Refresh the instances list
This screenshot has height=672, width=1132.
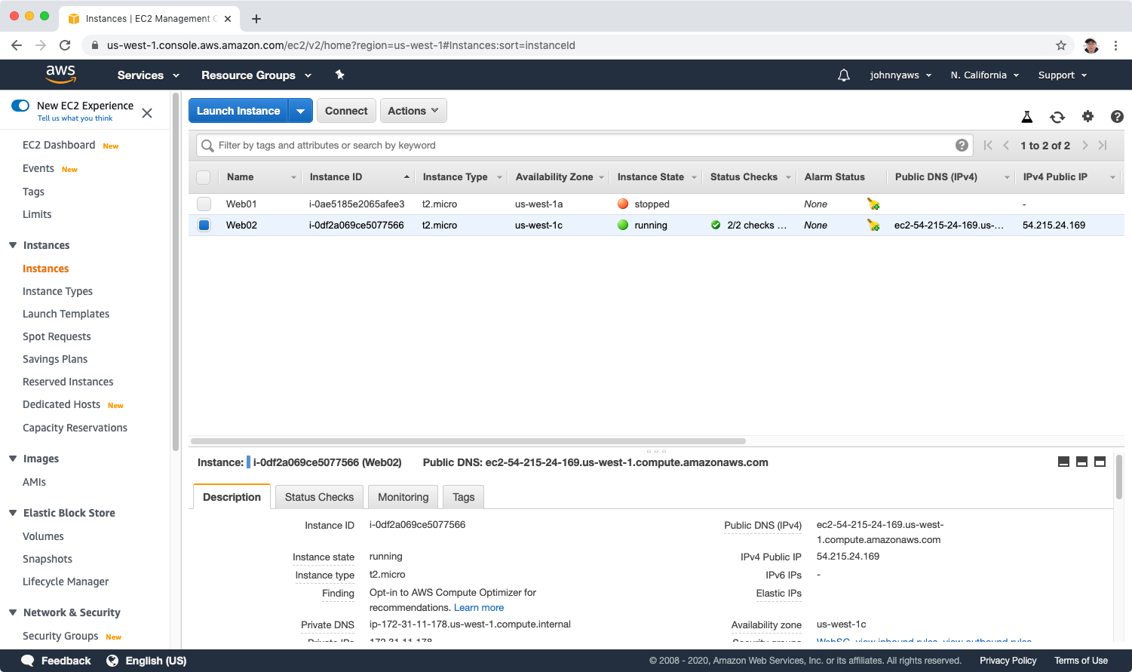click(1057, 117)
